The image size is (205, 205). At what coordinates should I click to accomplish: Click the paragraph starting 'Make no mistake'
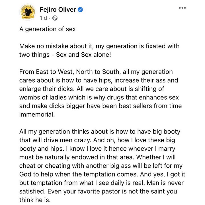pos(99,50)
